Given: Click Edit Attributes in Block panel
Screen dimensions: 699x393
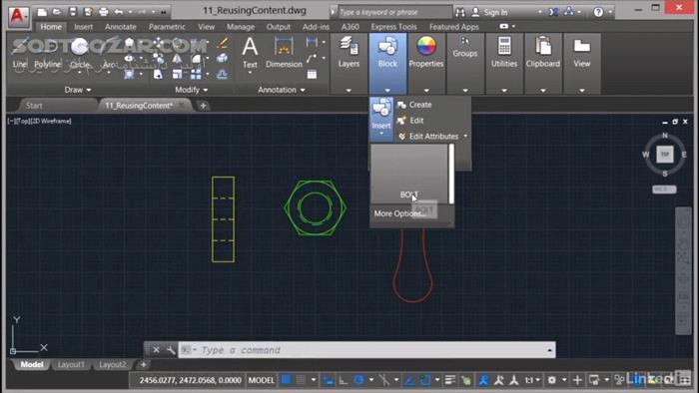Looking at the screenshot, I should pyautogui.click(x=428, y=137).
